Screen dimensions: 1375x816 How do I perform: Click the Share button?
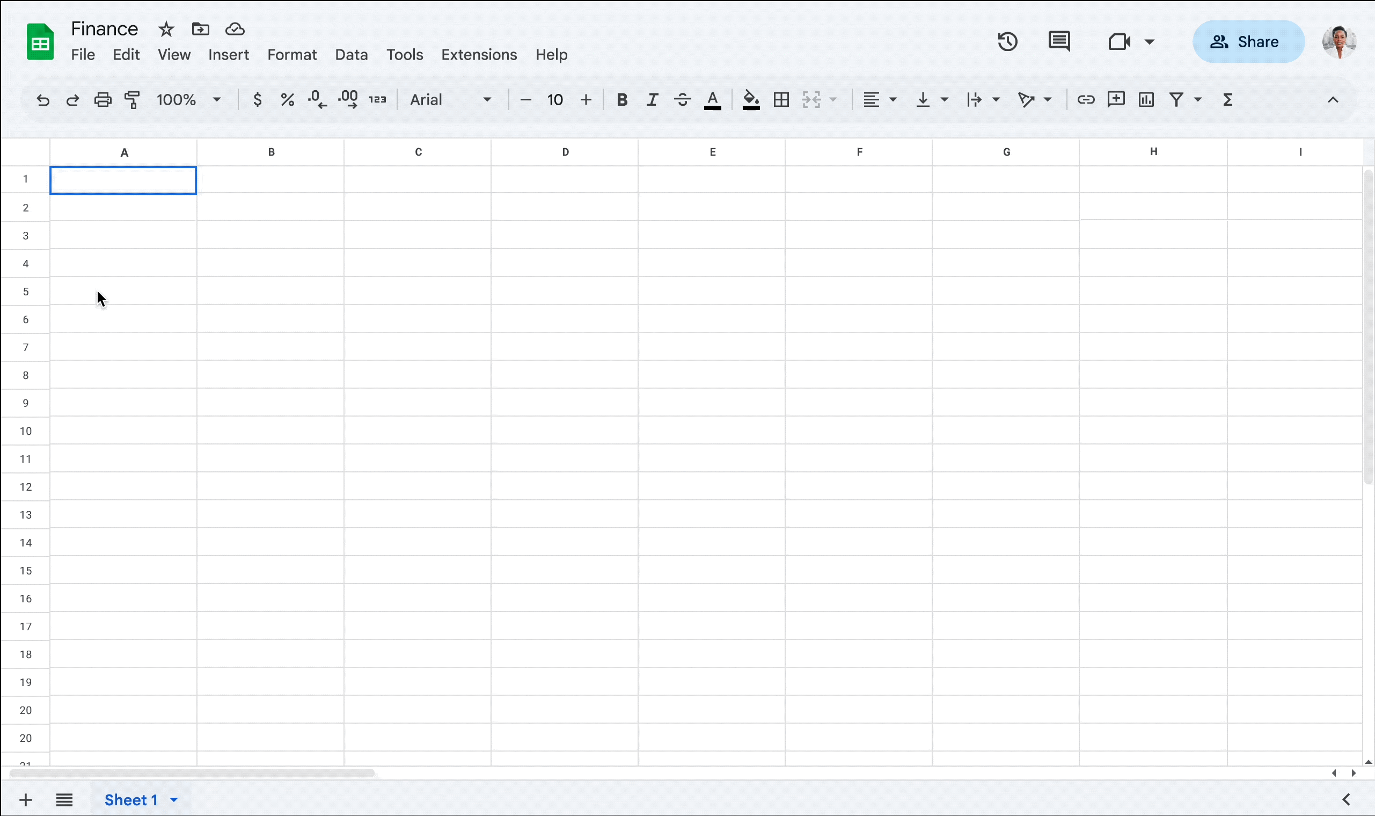tap(1248, 42)
